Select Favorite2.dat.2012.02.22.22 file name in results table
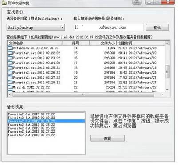The height and width of the screenshot is (165, 178). pos(36,53)
